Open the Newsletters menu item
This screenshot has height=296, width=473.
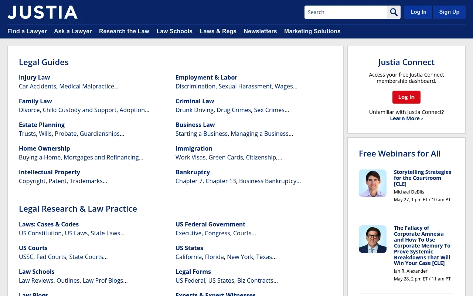(x=260, y=31)
